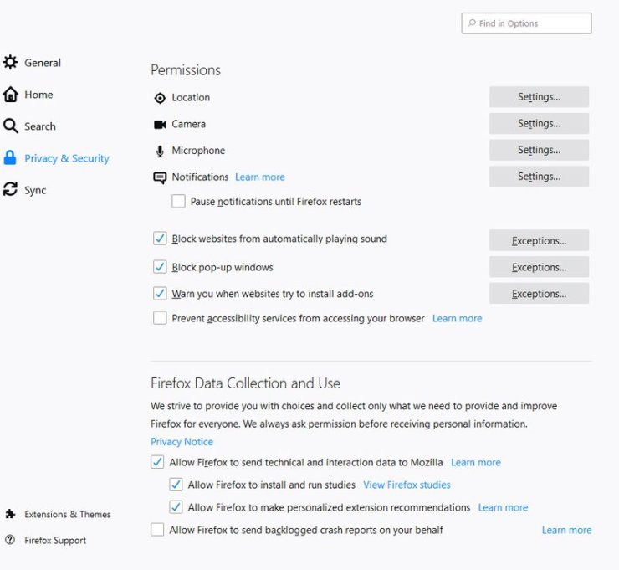This screenshot has height=570, width=619.
Task: Click the Firefox Support question mark icon
Action: pyautogui.click(x=10, y=540)
